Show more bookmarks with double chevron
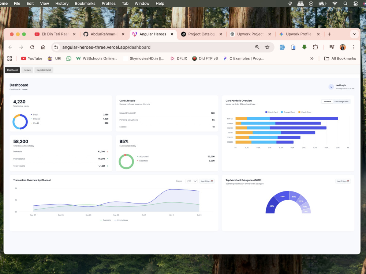Image resolution: width=366 pixels, height=274 pixels. point(312,58)
